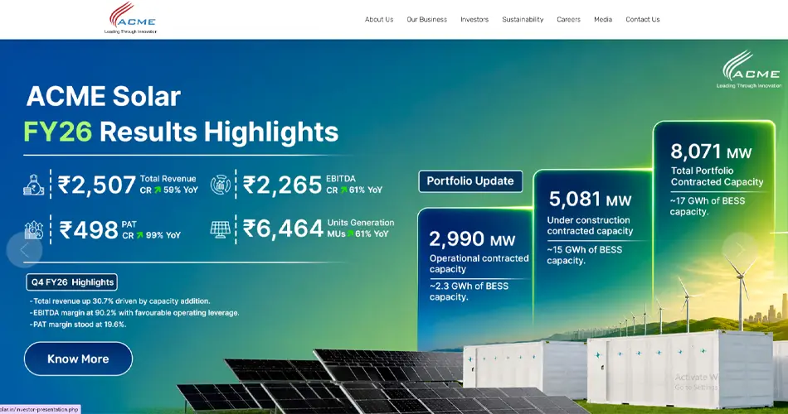Go to the Careers page
788x414 pixels.
pos(568,20)
